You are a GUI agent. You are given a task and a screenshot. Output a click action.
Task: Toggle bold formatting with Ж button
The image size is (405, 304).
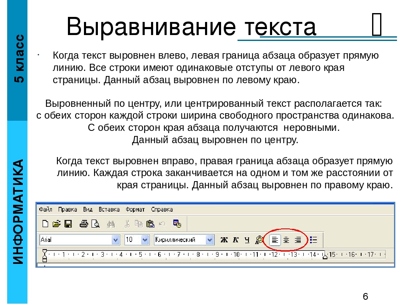pos(224,240)
